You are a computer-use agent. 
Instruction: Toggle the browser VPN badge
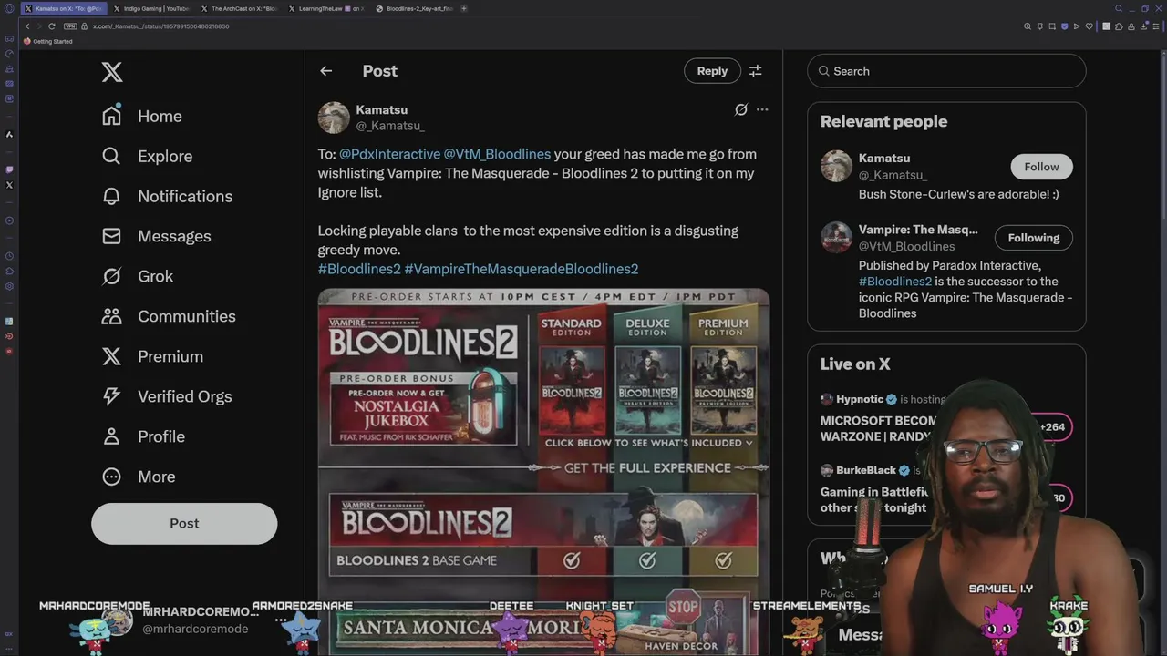[71, 26]
